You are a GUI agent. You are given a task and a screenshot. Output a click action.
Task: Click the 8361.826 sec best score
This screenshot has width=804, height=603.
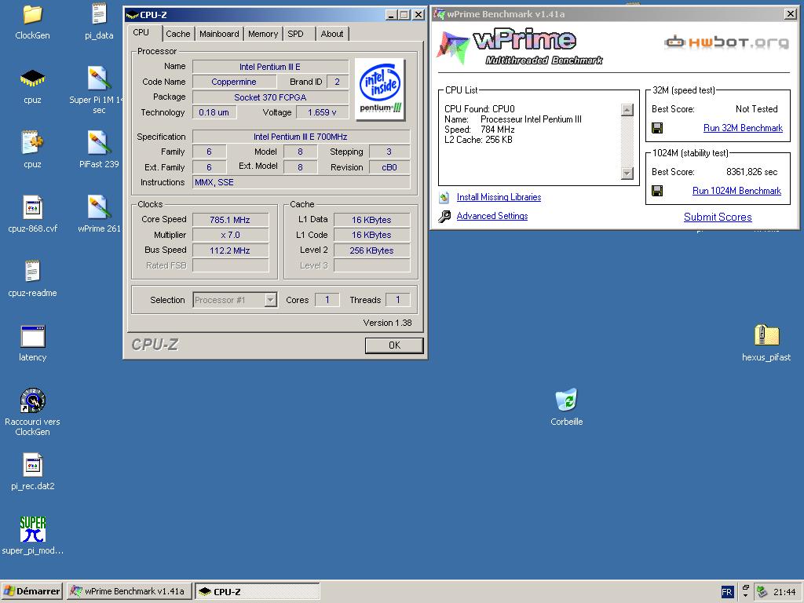point(751,172)
